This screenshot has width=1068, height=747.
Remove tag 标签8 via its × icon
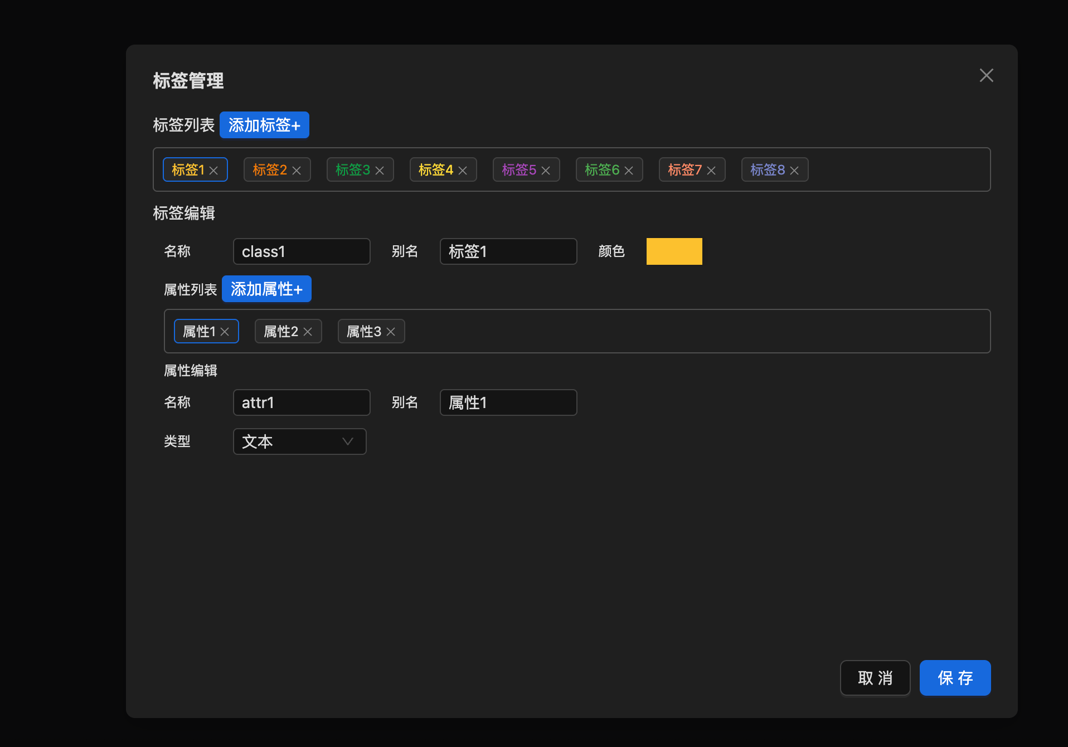(x=794, y=170)
